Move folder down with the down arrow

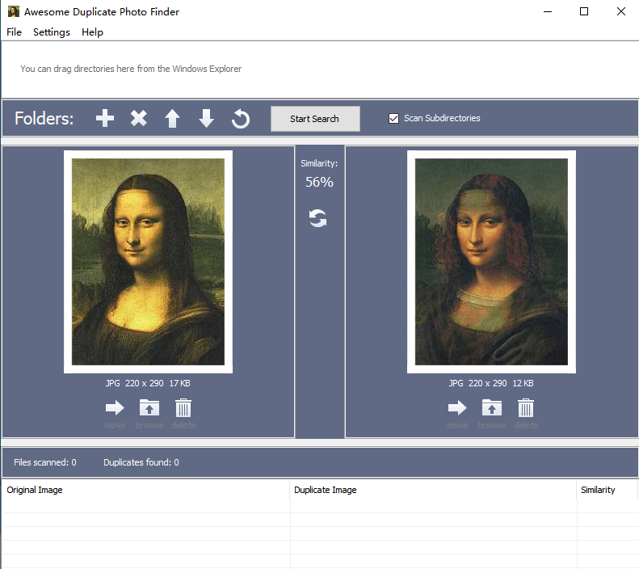click(x=206, y=119)
